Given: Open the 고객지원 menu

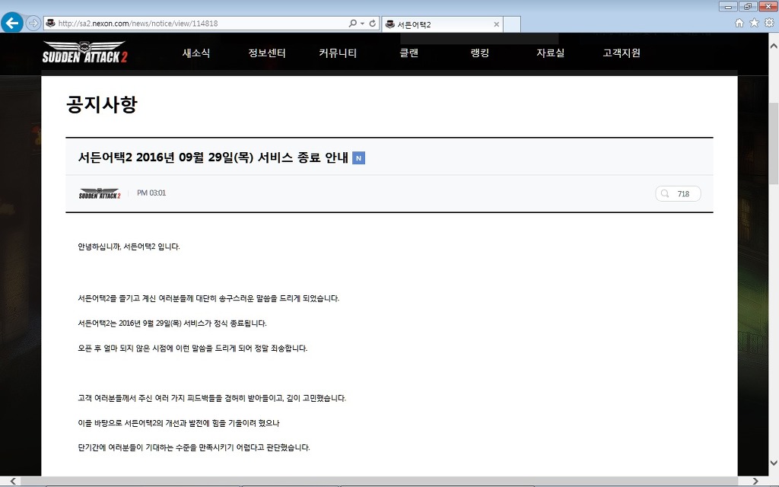Looking at the screenshot, I should pos(622,53).
